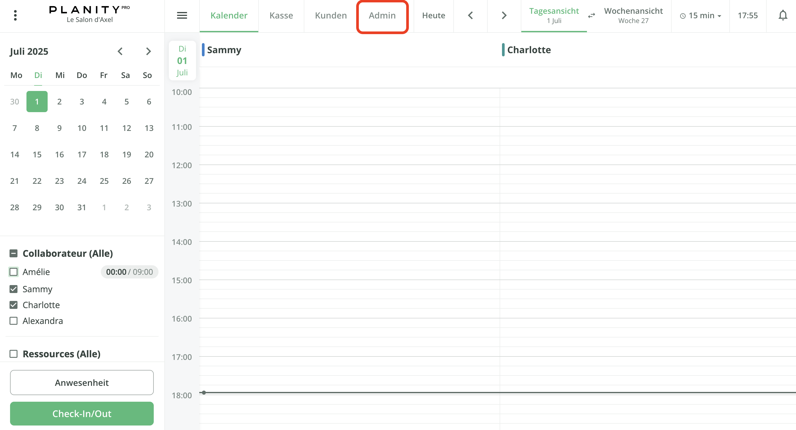Enable the Amélie collaborator checkbox
The height and width of the screenshot is (430, 796).
coord(13,272)
